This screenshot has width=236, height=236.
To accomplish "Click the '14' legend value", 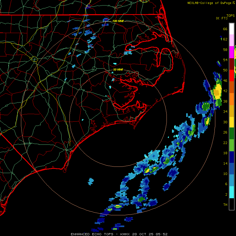I will [225, 163].
